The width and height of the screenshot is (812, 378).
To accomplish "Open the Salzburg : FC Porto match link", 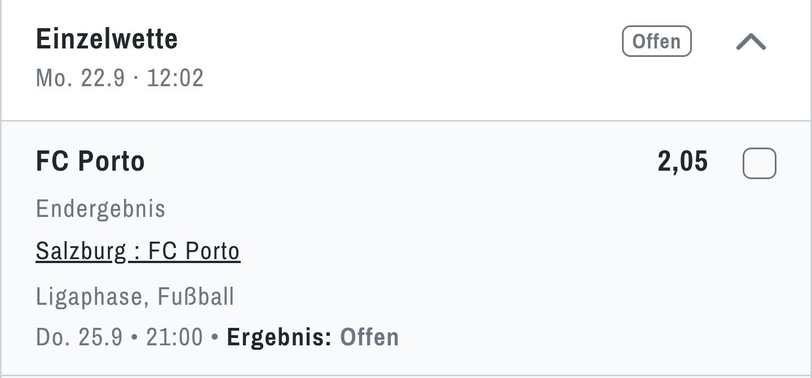I will pyautogui.click(x=138, y=251).
